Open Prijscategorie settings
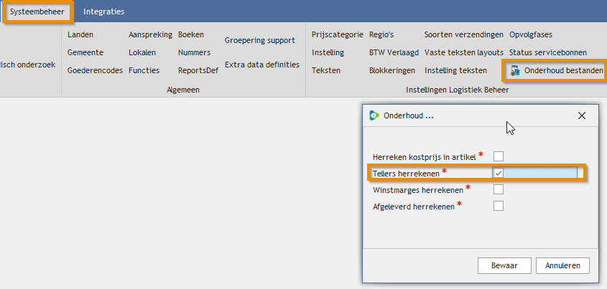This screenshot has height=289, width=607. click(x=338, y=34)
